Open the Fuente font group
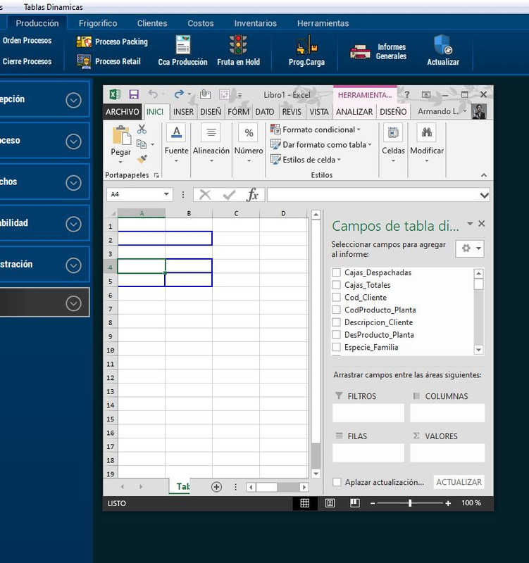529x563 pixels. pyautogui.click(x=177, y=144)
